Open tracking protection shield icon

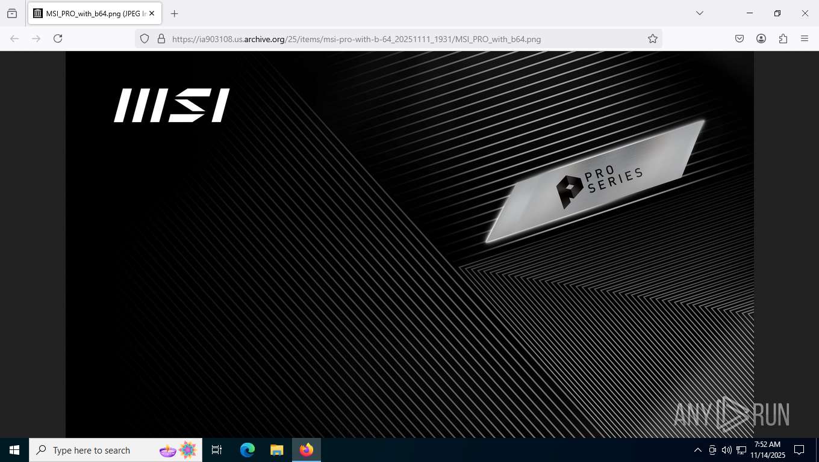coord(145,38)
